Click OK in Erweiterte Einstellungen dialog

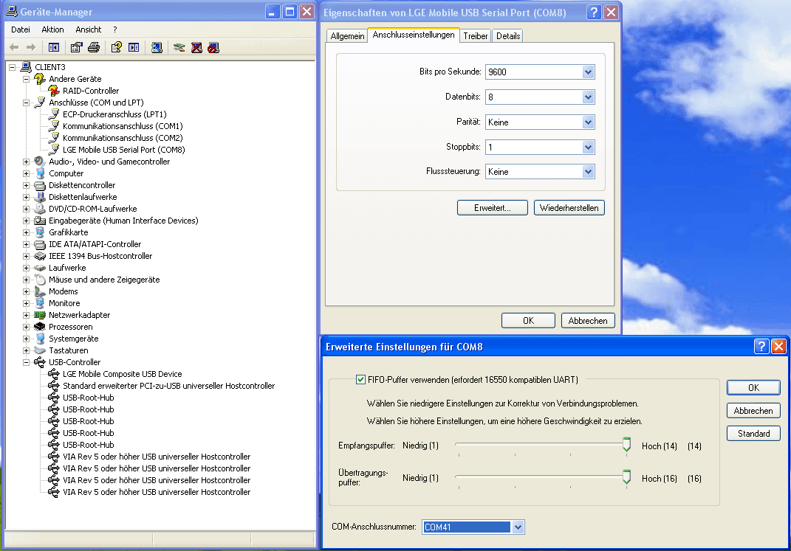[x=753, y=388]
